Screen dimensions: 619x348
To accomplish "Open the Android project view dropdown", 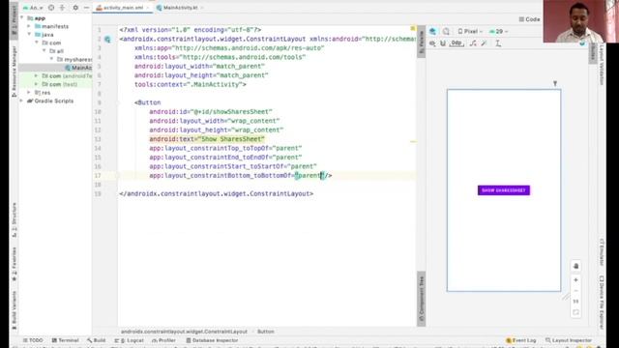I will 33,8.
